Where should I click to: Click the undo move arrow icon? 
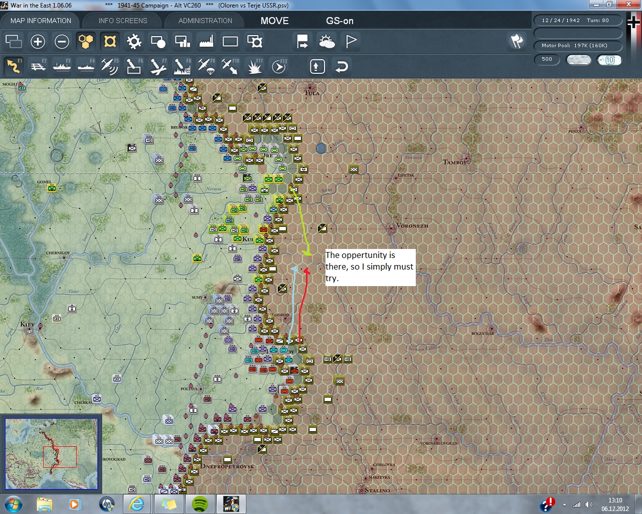click(342, 66)
